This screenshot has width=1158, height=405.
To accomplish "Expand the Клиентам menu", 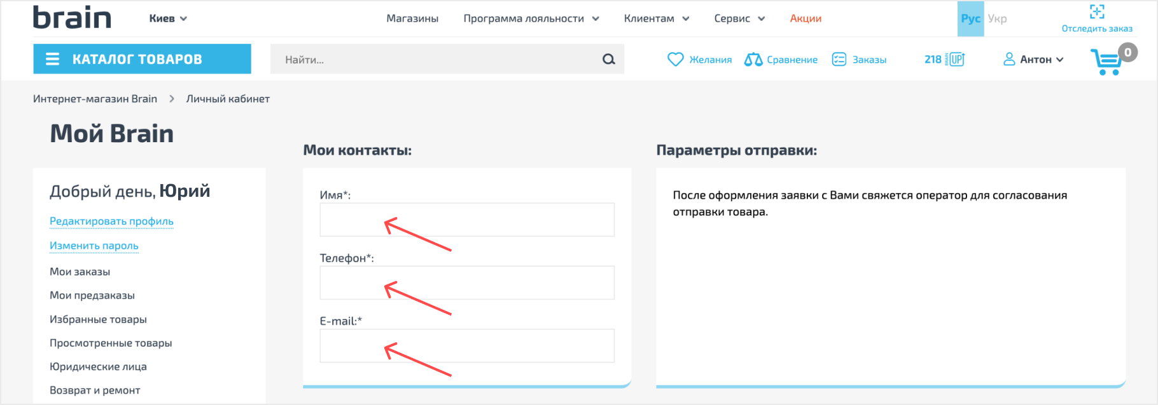I will pyautogui.click(x=657, y=18).
